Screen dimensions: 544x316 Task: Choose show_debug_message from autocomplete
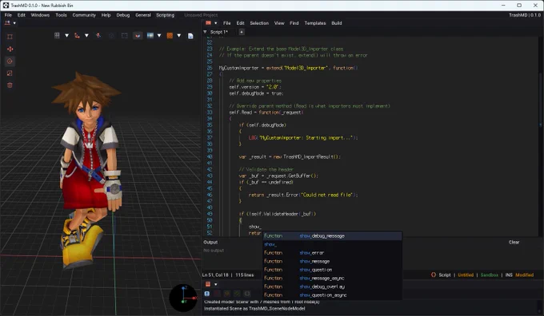coord(332,236)
